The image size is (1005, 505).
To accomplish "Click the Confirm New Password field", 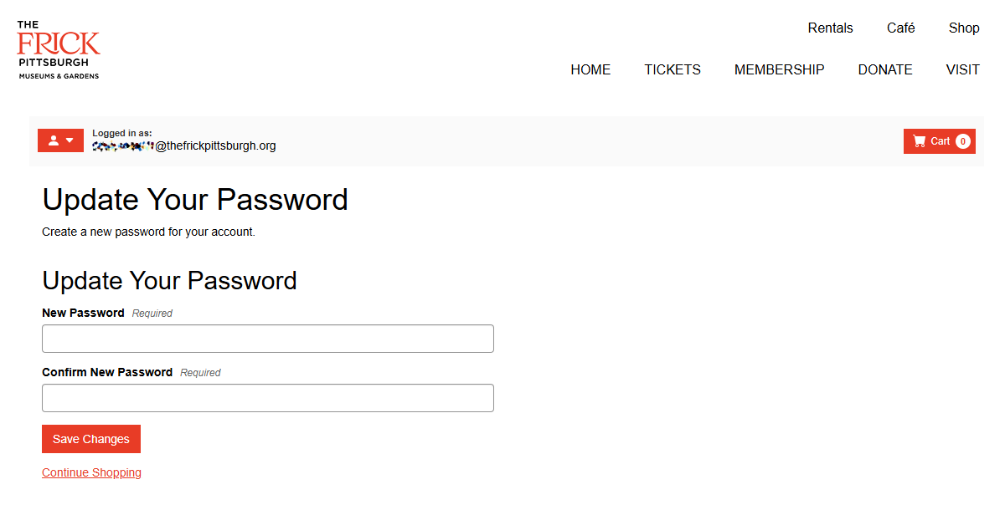I will pos(268,398).
